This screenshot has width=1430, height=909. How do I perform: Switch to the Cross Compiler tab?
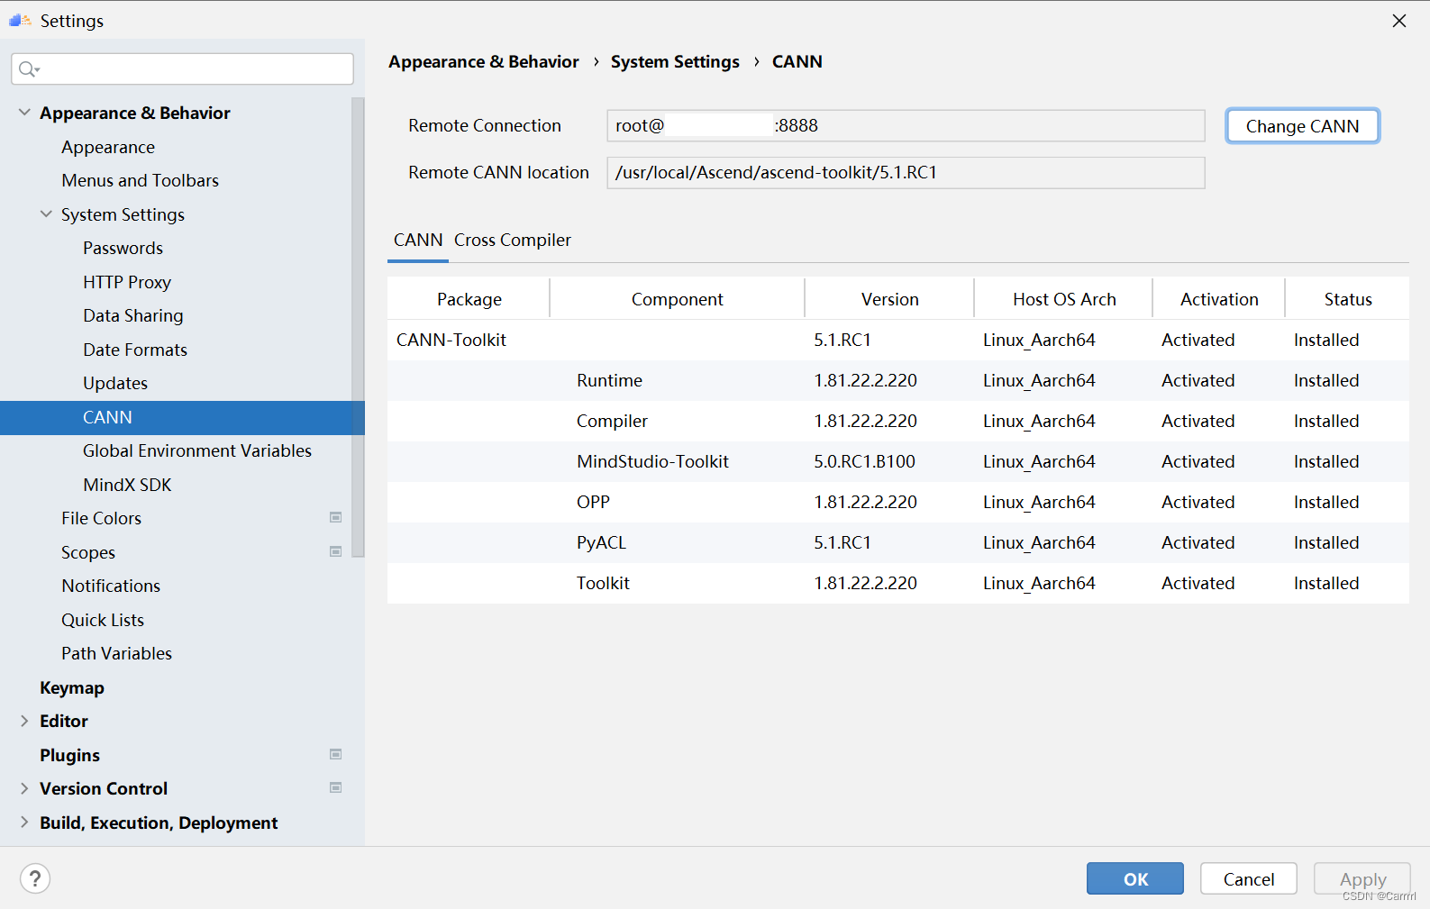[513, 241]
